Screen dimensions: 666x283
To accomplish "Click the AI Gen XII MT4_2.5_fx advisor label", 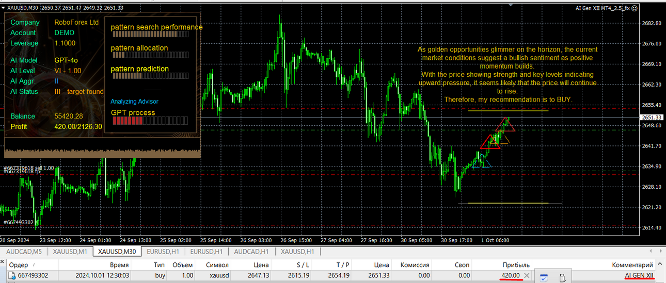I will (602, 8).
